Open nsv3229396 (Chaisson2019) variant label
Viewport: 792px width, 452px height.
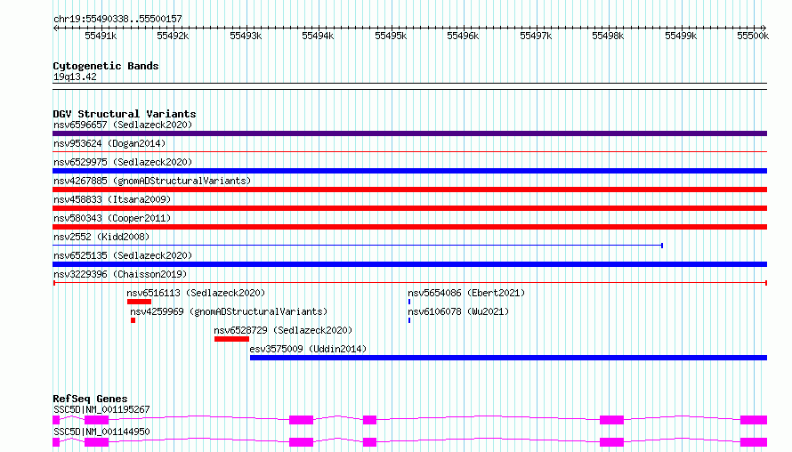tap(120, 274)
